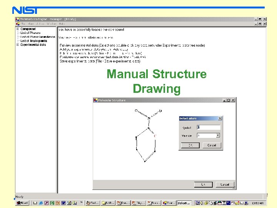Launch Word from the quick launch bar
Image resolution: width=277 pixels, height=208 pixels.
pyautogui.click(x=63, y=203)
